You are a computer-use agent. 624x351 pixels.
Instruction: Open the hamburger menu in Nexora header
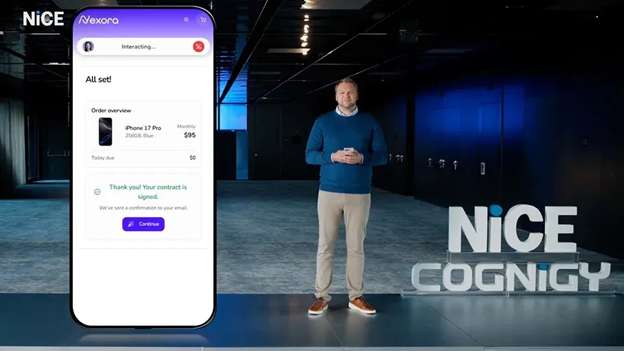[187, 19]
